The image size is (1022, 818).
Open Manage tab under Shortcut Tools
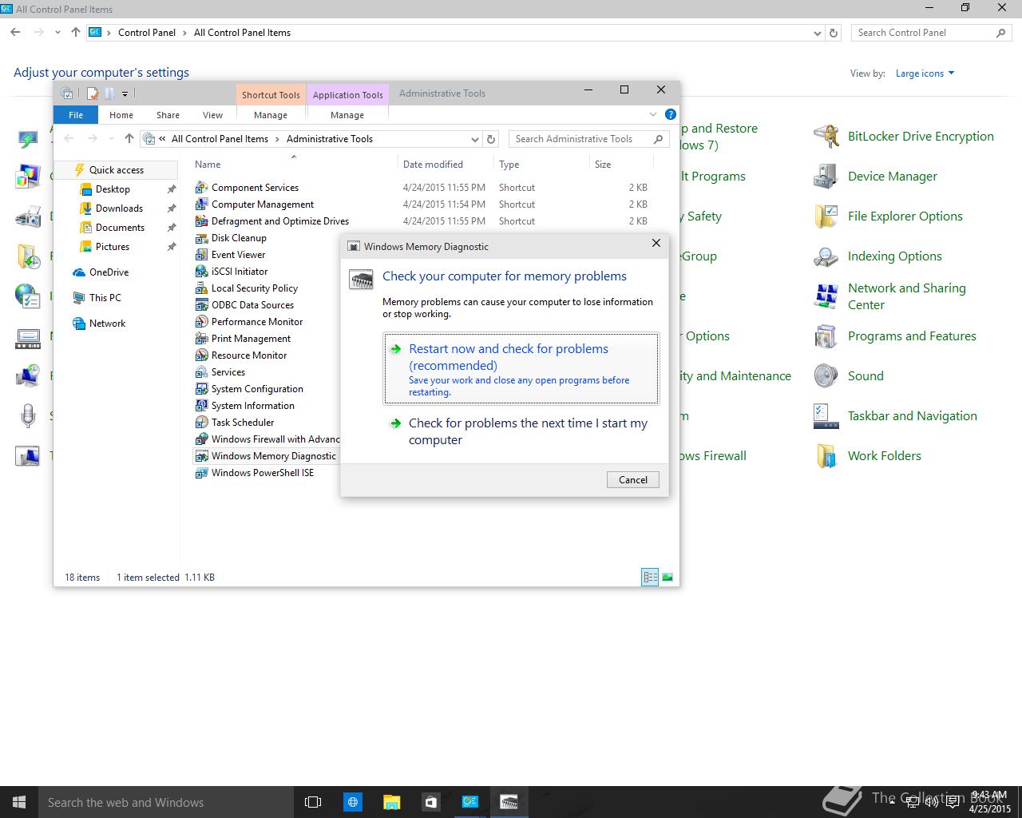coord(271,115)
